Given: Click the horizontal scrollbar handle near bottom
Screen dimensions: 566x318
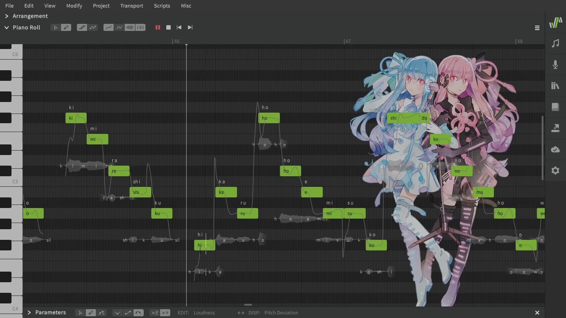Looking at the screenshot, I should click(248, 305).
